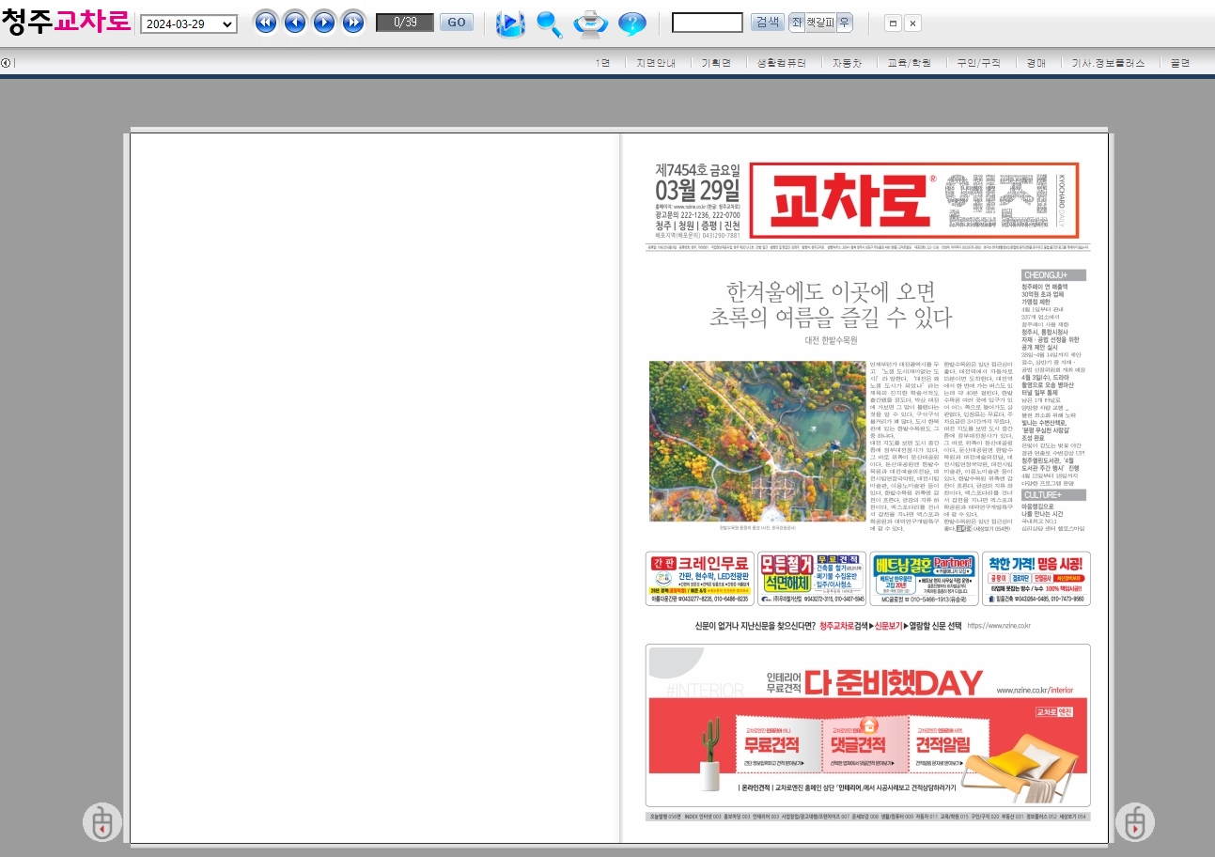Open the 경매 section tab
Screen dimensions: 1215x857
click(x=1036, y=63)
